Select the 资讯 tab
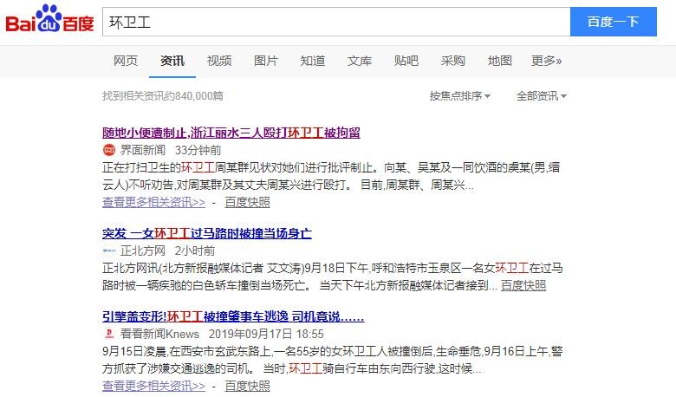 pos(172,61)
